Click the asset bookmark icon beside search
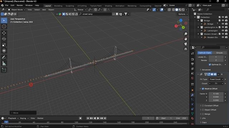The height and width of the screenshot is (128, 229). [x=117, y=14]
